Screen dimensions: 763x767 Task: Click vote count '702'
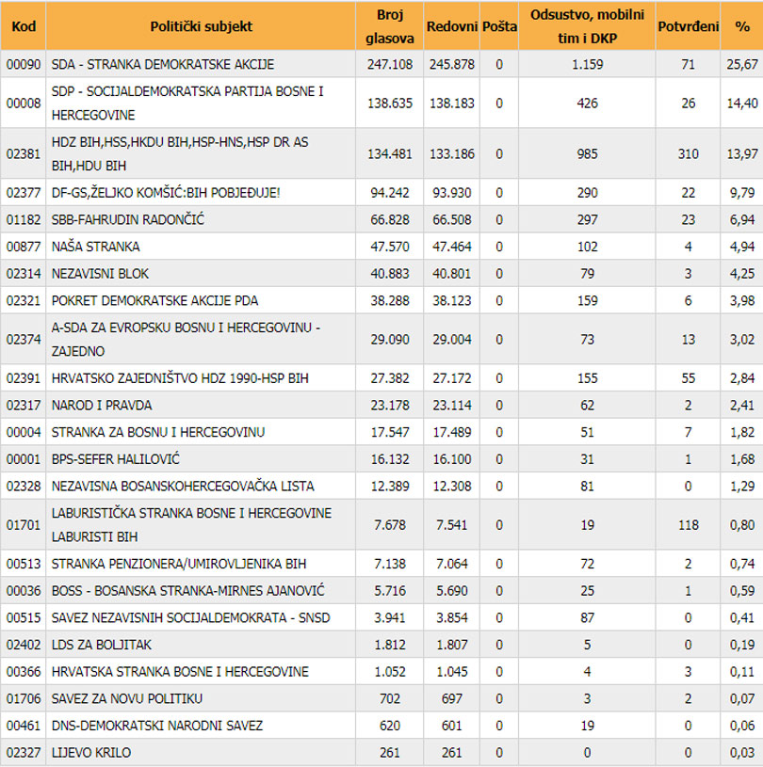click(390, 697)
